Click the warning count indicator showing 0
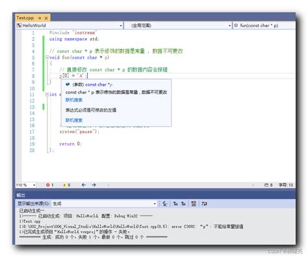This screenshot has width=308, height=257. point(66,185)
